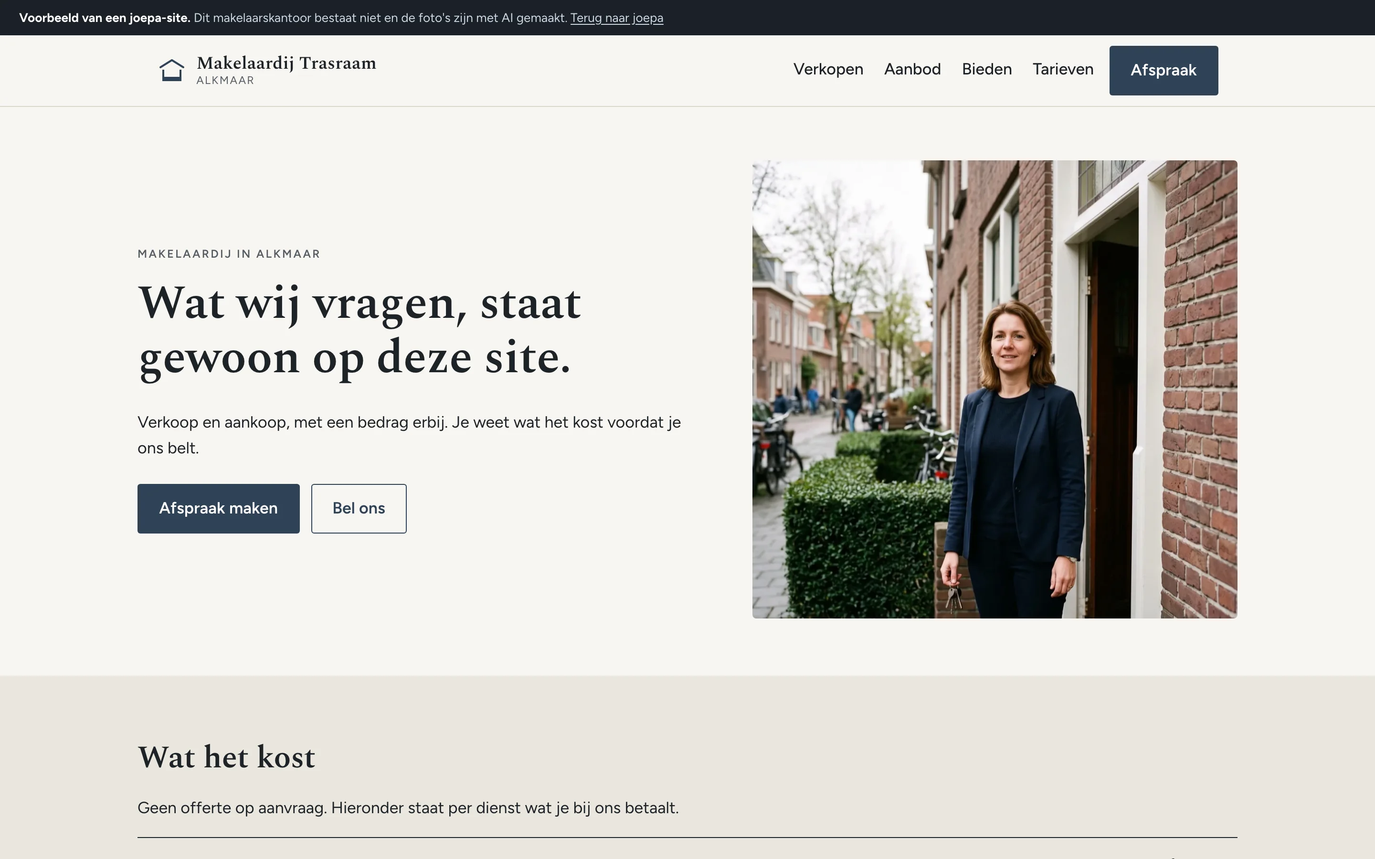Viewport: 1375px width, 859px height.
Task: Click the Bel ons button
Action: click(359, 508)
